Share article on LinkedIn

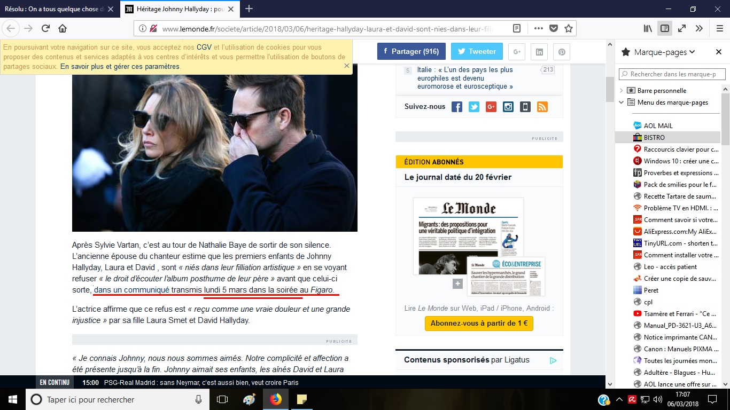click(539, 52)
